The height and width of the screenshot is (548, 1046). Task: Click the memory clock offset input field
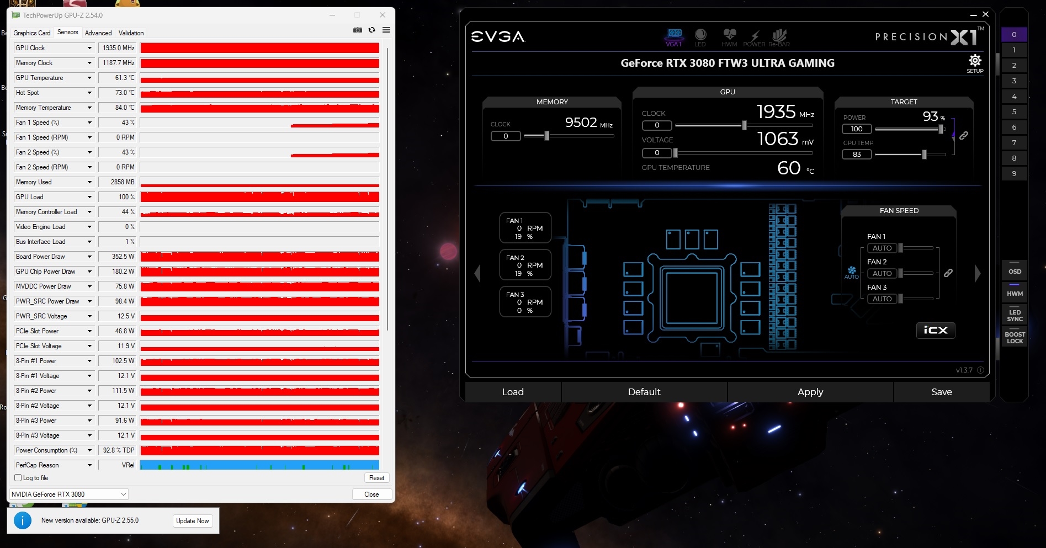tap(506, 136)
